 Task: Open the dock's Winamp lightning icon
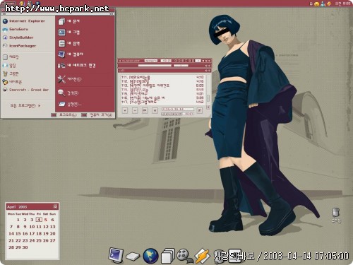(202, 256)
